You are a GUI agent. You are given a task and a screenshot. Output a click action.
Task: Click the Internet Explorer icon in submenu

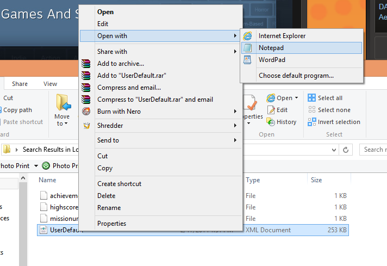pyautogui.click(x=247, y=36)
